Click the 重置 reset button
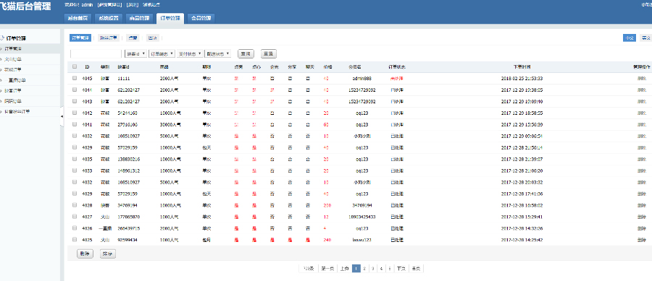 point(269,54)
